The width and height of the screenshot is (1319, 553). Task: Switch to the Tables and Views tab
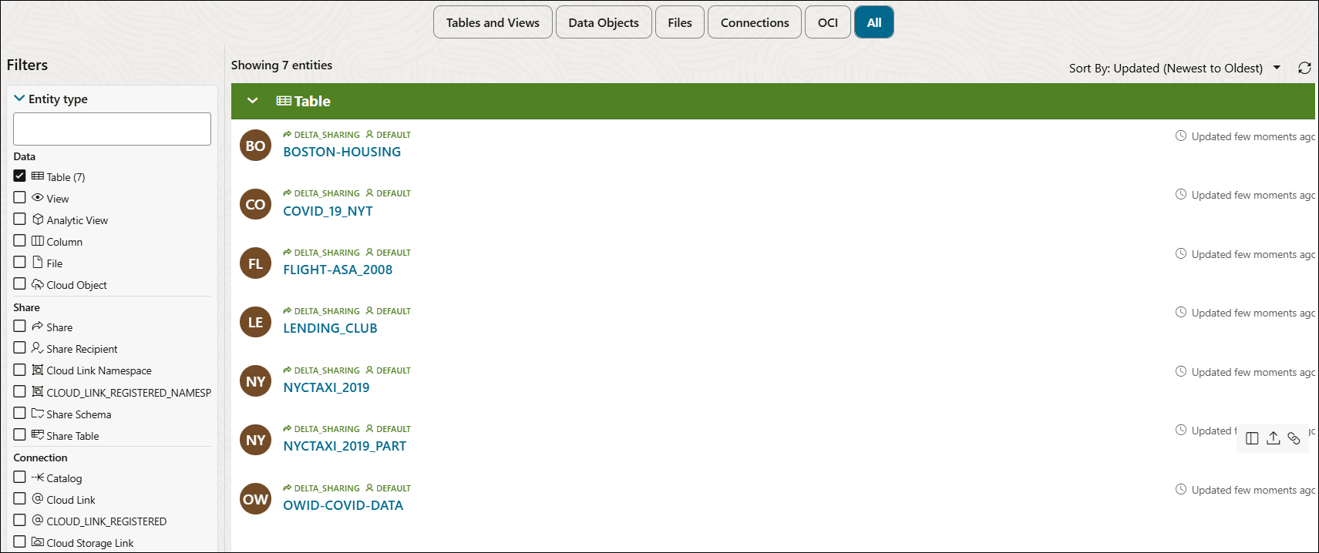coord(493,22)
